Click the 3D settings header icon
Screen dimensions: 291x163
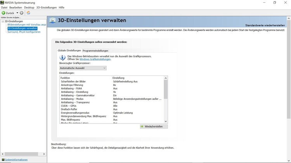pos(52,21)
